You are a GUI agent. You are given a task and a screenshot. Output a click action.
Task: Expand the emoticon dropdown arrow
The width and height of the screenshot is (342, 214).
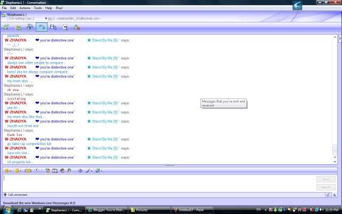11,171
